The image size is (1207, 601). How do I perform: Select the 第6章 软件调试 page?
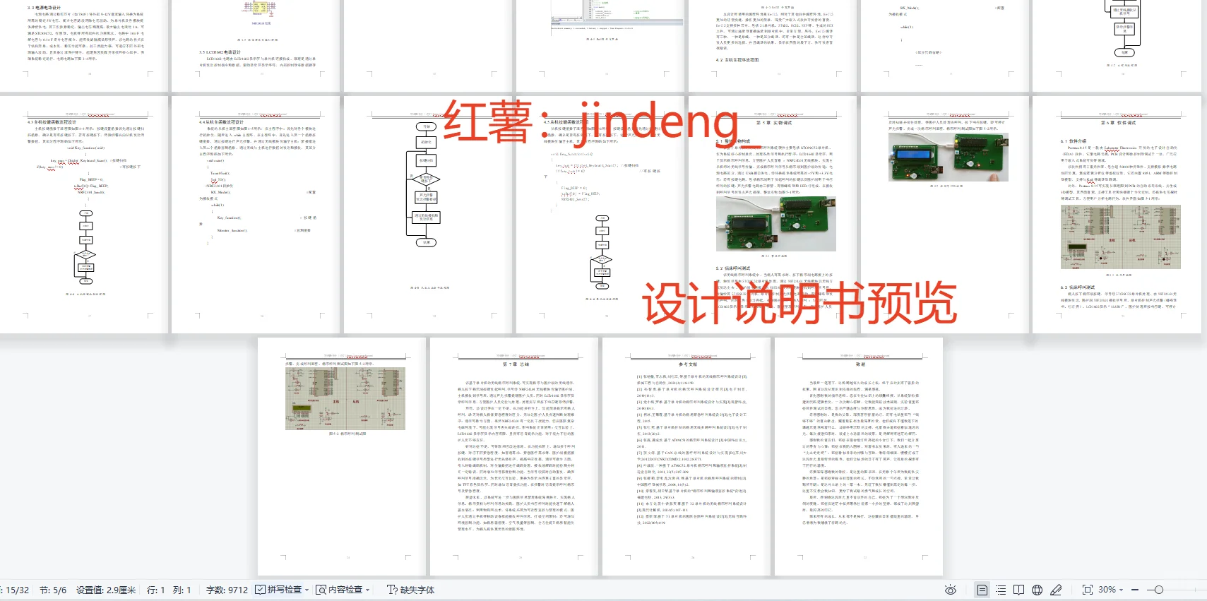(1117, 214)
